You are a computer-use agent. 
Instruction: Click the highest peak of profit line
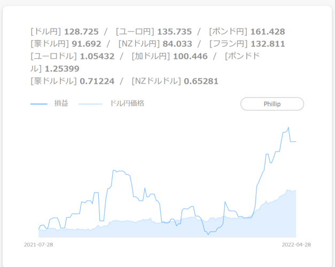click(289, 127)
